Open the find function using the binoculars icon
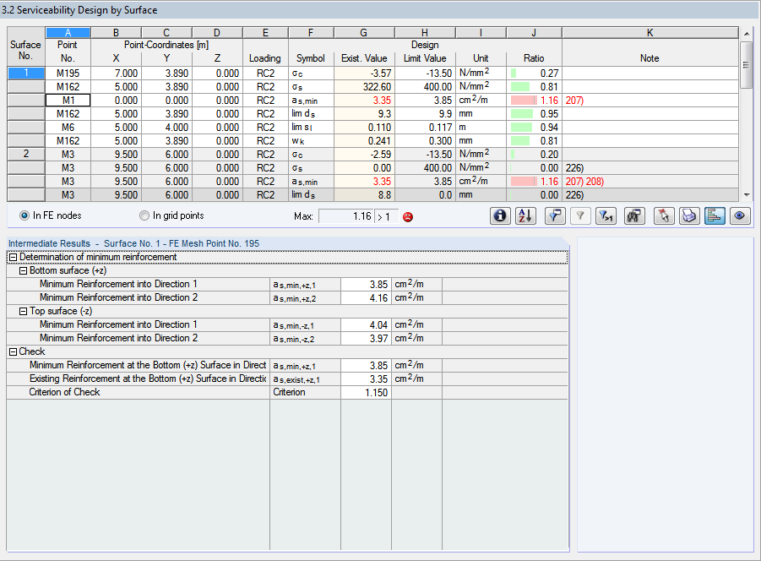 pyautogui.click(x=633, y=215)
